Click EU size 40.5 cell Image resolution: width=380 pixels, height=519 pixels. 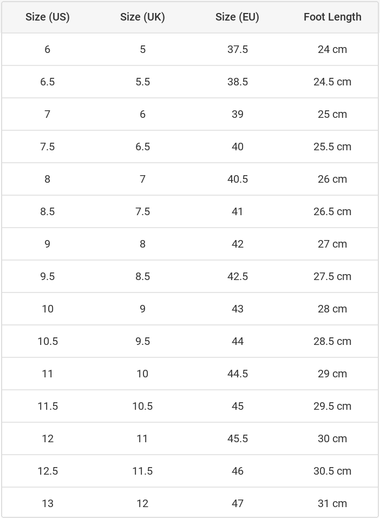tap(238, 179)
